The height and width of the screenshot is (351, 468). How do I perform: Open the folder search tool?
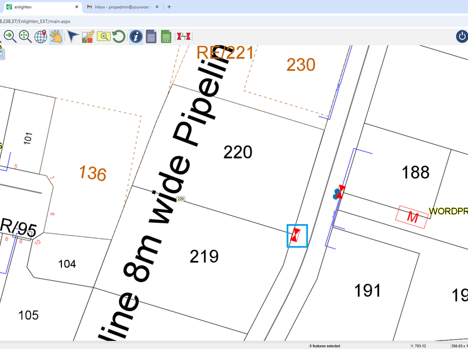tap(104, 36)
